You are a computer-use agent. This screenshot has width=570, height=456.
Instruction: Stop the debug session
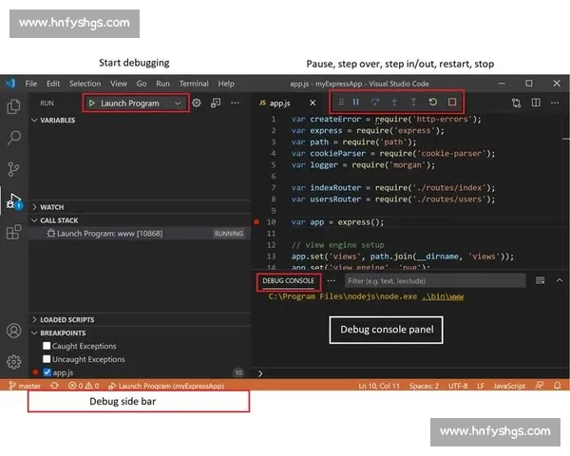click(452, 102)
